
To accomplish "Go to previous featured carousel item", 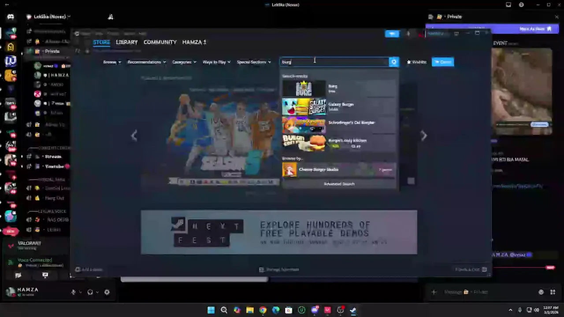I will tap(134, 136).
